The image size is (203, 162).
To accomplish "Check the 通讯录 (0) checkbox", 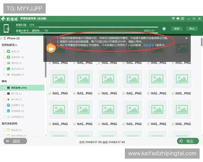I will (5, 63).
